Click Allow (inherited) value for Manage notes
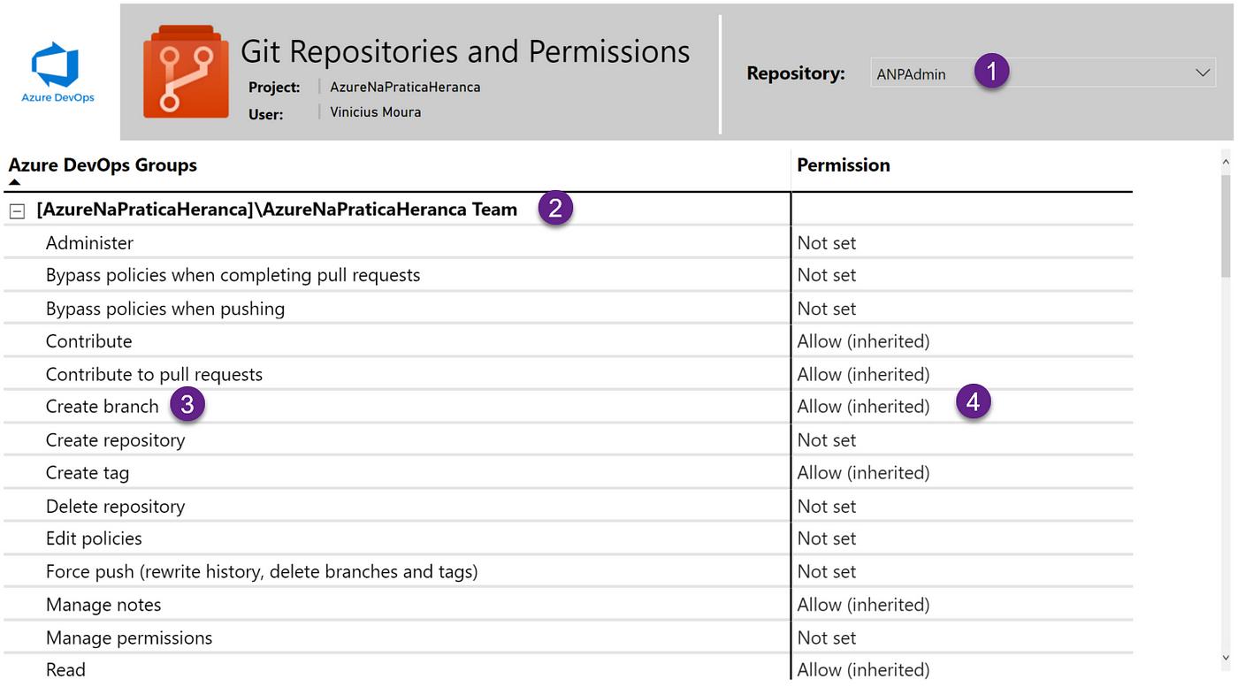 click(x=863, y=605)
